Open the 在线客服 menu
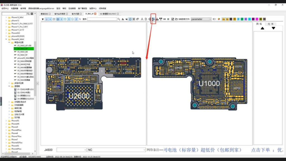The image size is (286, 161). (72, 8)
